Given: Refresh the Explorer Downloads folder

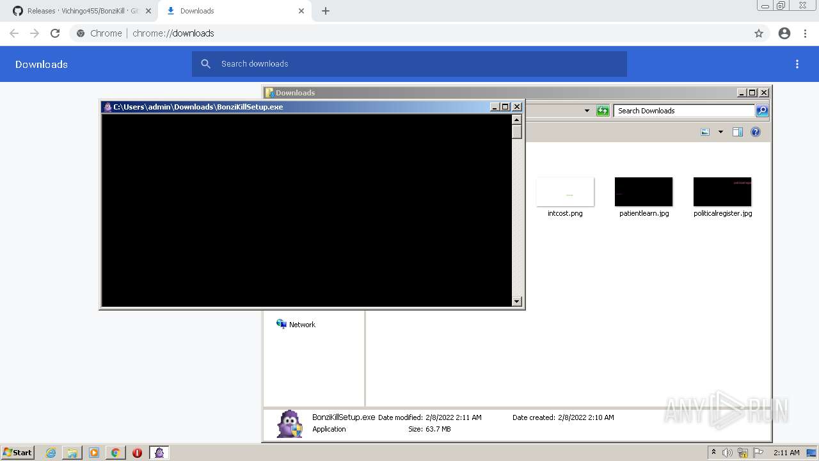Looking at the screenshot, I should (x=603, y=111).
